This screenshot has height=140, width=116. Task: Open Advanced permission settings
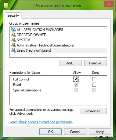click(93, 111)
